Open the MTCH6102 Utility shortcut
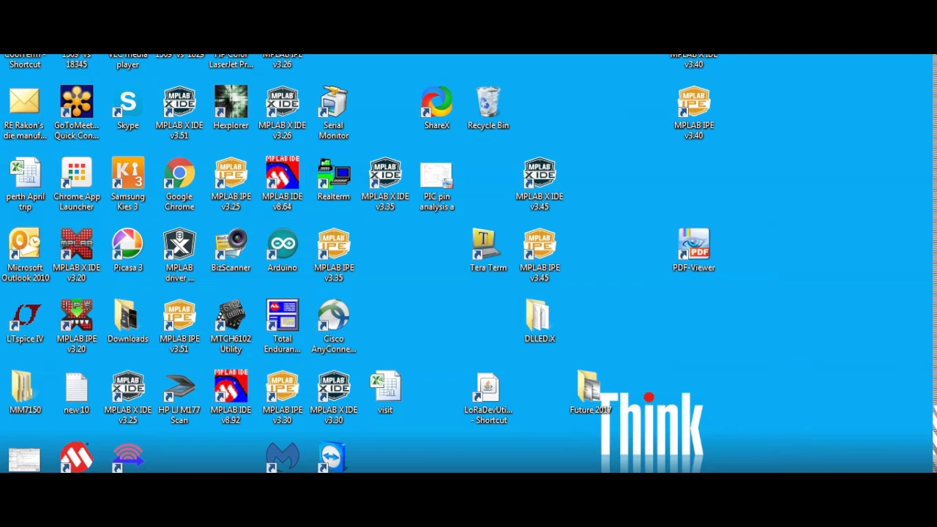This screenshot has width=937, height=527. pos(231,326)
